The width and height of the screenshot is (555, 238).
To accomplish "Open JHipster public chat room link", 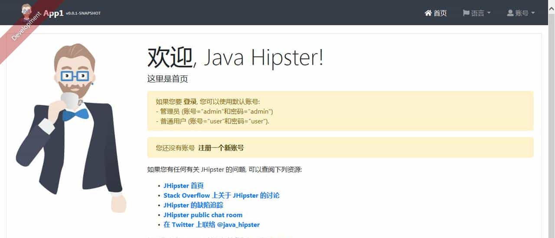I will pos(203,215).
